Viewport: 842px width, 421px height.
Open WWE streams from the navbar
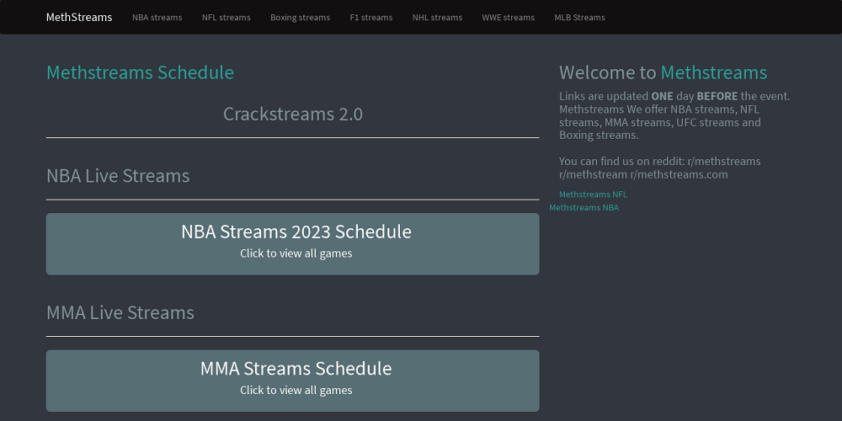[x=508, y=17]
